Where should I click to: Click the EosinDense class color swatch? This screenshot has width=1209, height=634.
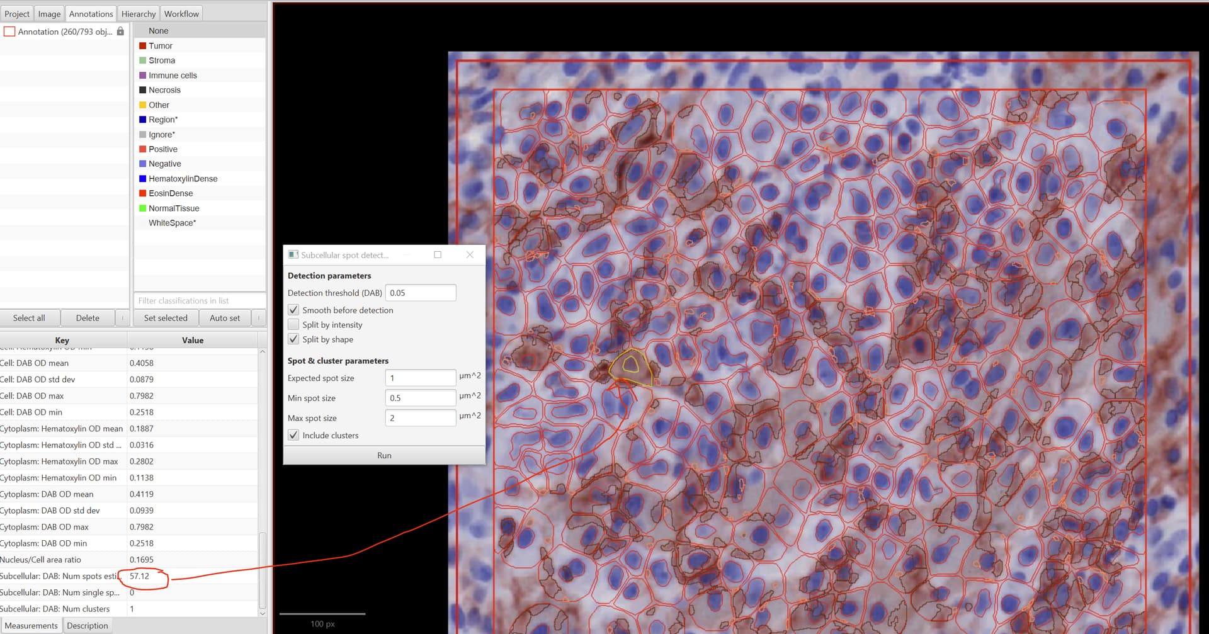(142, 193)
